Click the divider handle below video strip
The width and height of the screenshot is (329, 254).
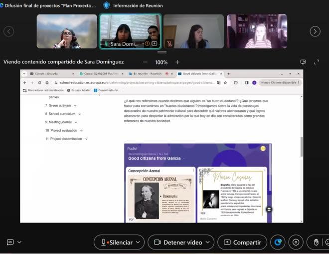(162, 52)
